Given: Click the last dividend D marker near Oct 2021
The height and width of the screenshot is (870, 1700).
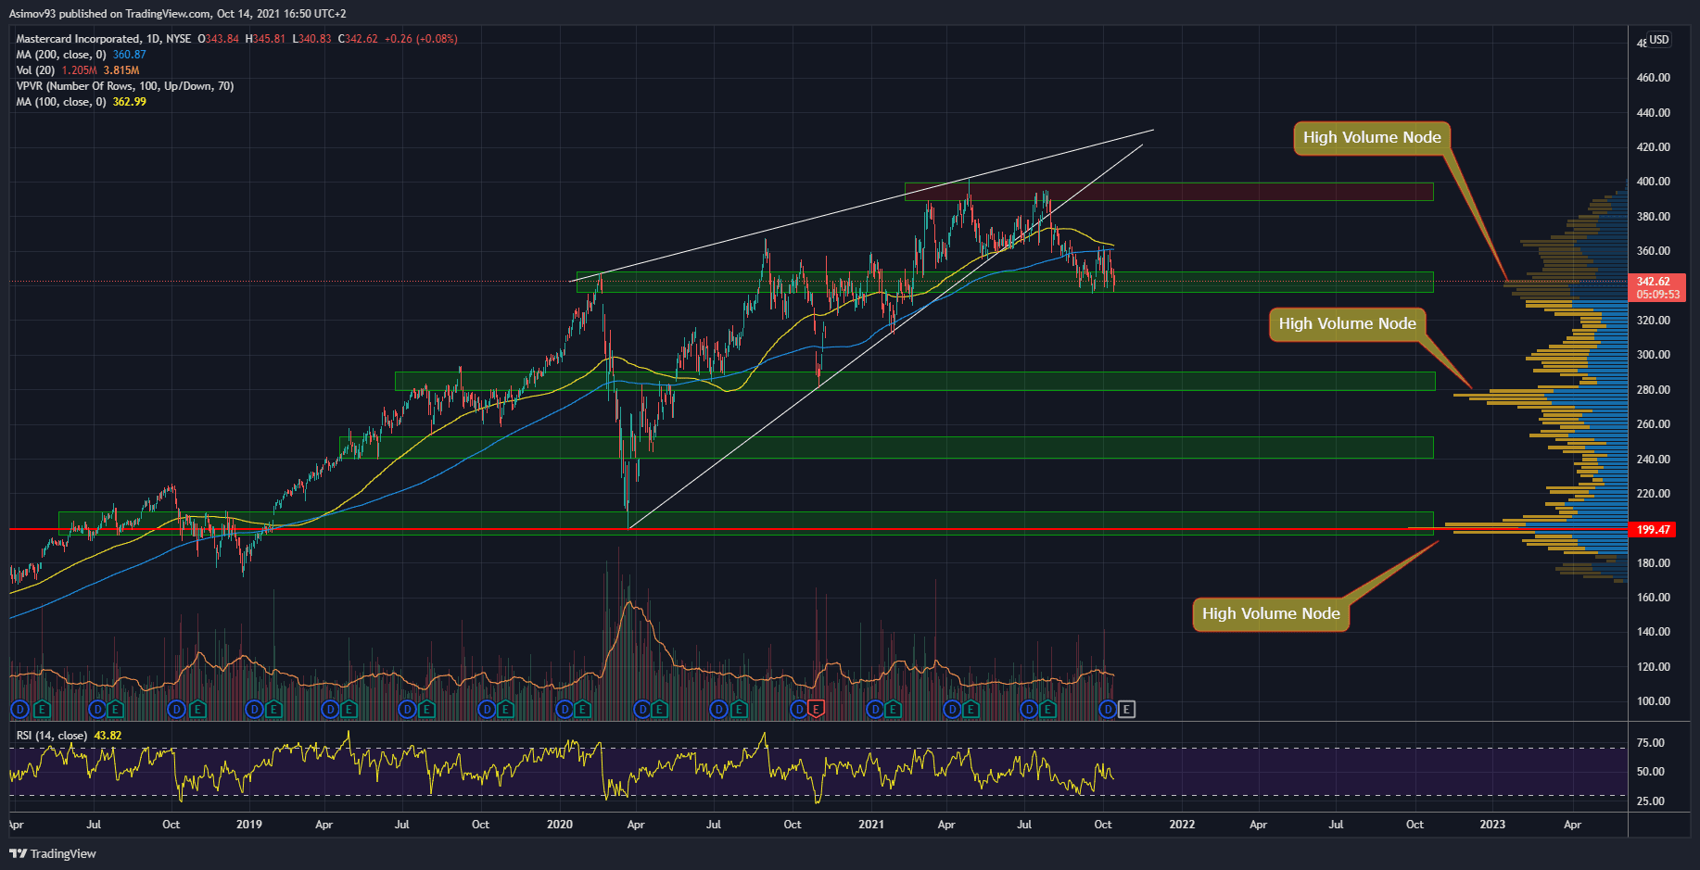Looking at the screenshot, I should click(1107, 710).
